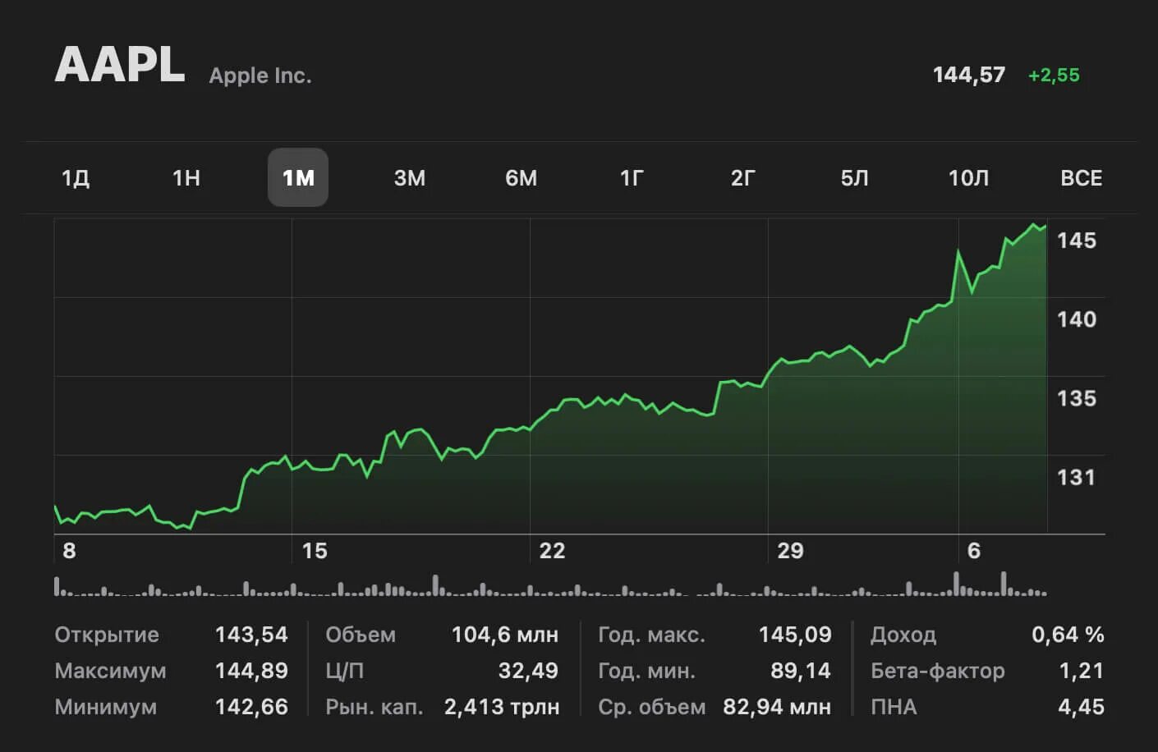Screen dimensions: 1158x752
Task: Click the Доход value 0,64 %
Action: pos(1068,635)
